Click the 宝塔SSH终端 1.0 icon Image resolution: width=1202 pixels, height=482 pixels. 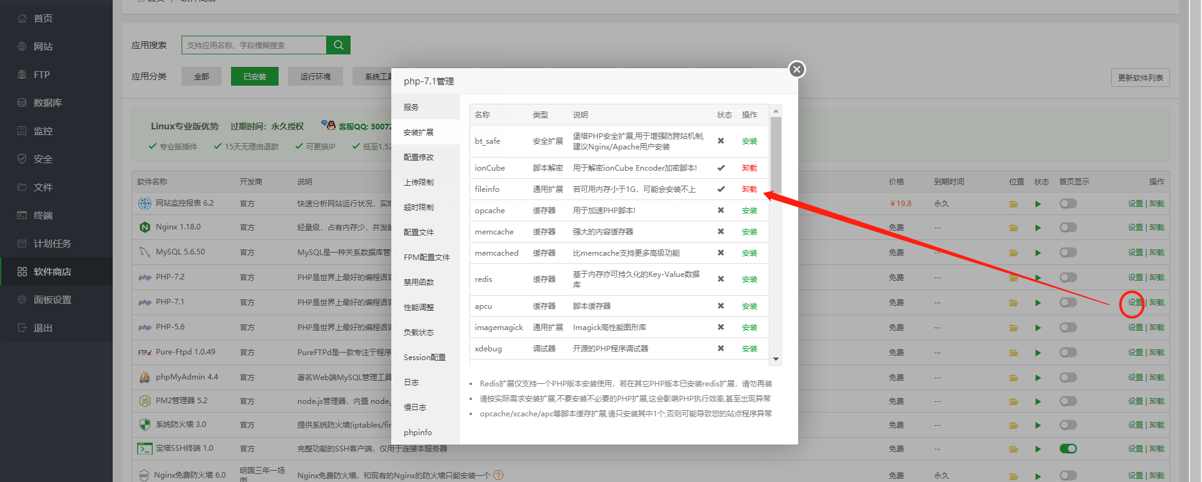145,449
